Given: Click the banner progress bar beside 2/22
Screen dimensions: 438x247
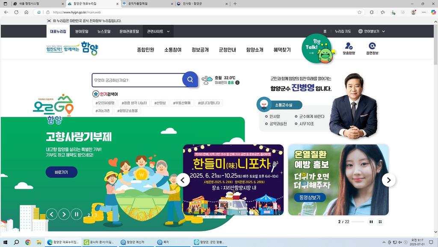Looking at the screenshot, I should 358,222.
